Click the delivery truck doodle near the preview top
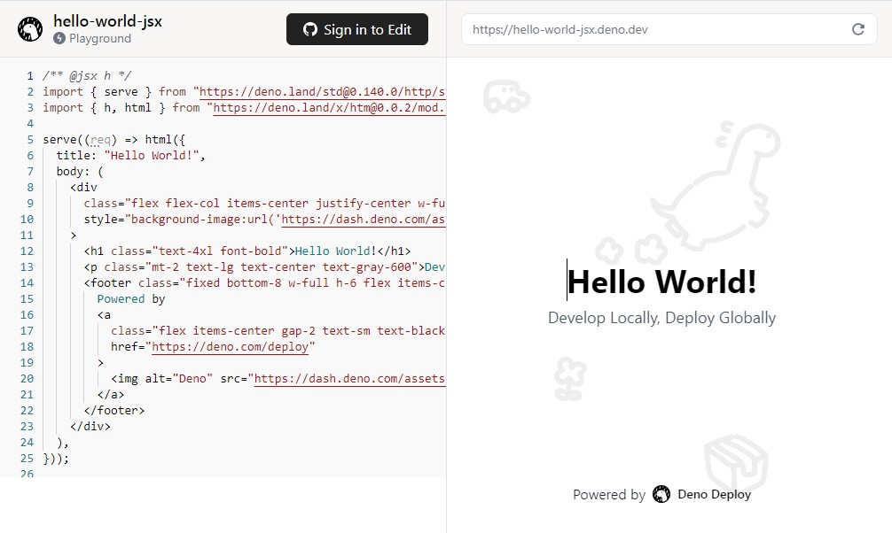Image resolution: width=892 pixels, height=533 pixels. point(509,97)
